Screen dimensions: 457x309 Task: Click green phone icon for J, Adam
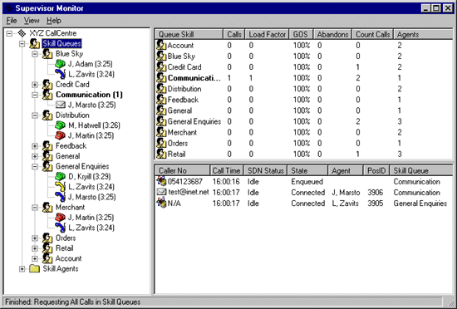(x=60, y=64)
